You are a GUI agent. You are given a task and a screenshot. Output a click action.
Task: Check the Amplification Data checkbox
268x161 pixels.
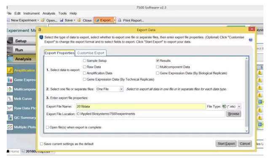click(x=84, y=73)
